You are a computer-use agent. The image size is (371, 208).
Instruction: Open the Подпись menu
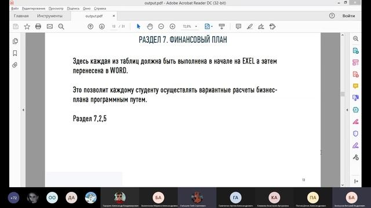(x=73, y=9)
